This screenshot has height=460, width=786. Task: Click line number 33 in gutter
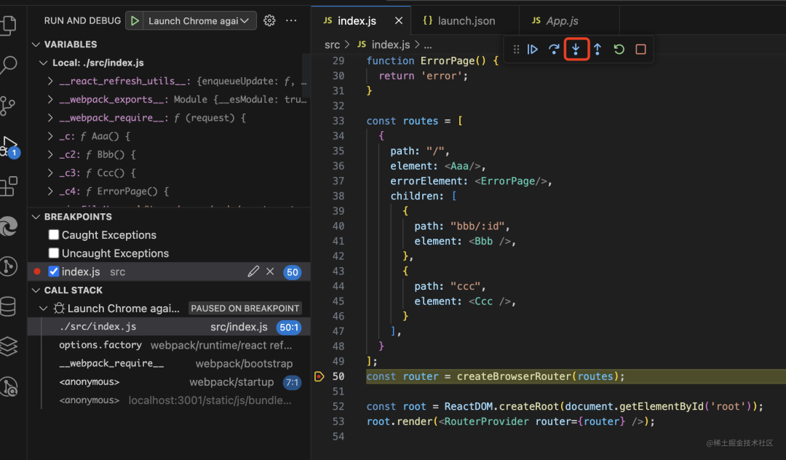(x=338, y=121)
